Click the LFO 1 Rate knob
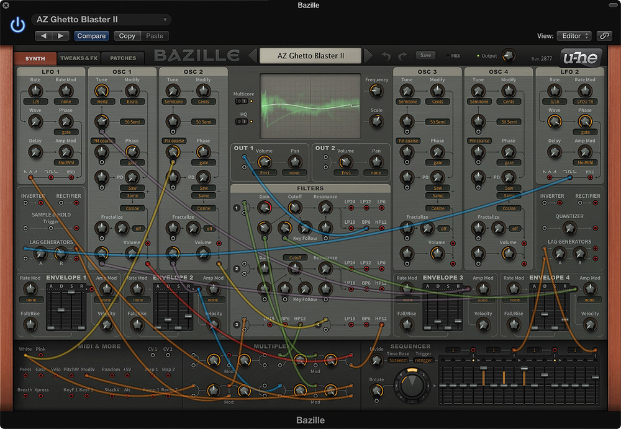621x429 pixels. pos(35,91)
